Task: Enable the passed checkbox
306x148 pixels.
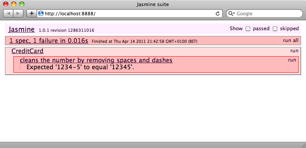Action: [x=247, y=29]
